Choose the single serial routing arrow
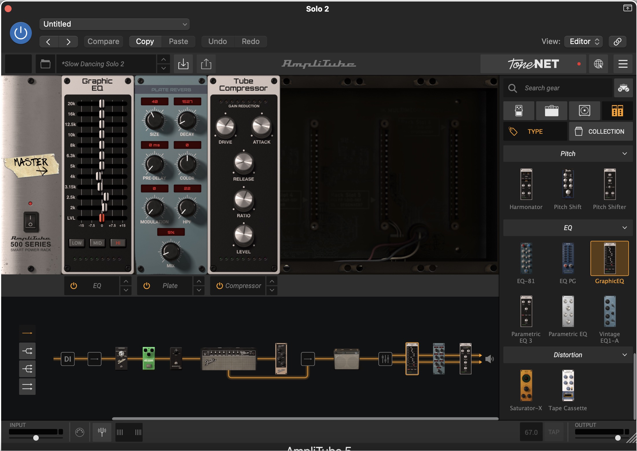637x451 pixels. 27,333
